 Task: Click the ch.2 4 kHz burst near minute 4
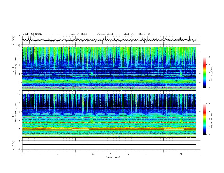click(92, 120)
